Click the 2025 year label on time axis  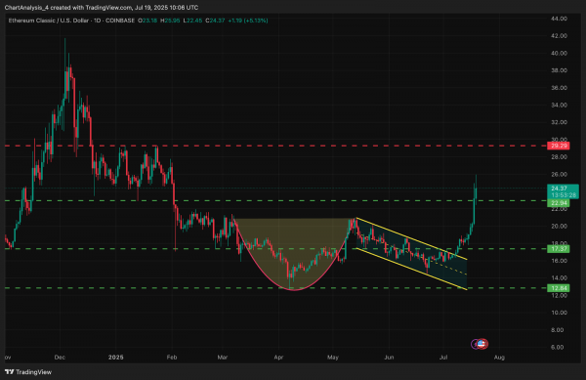click(x=116, y=358)
